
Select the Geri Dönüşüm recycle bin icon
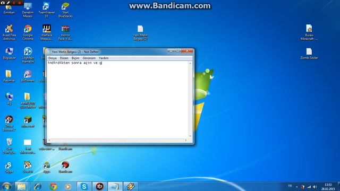click(9, 146)
